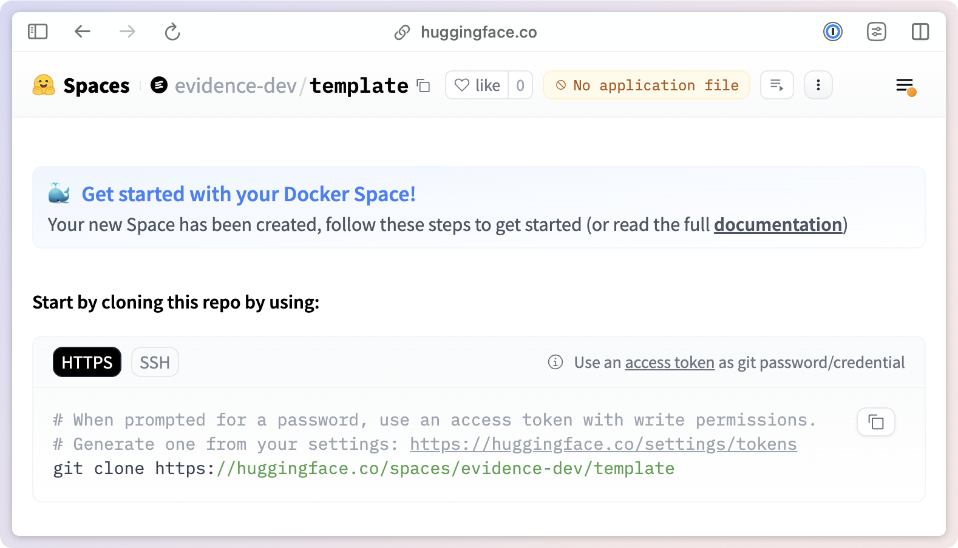Screen dimensions: 958x548
Task: Open the browser tweaks sliders icon
Action: pos(877,32)
